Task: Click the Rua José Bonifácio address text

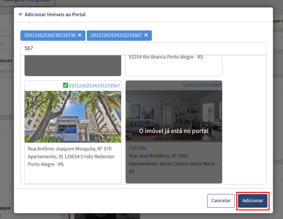Action: [x=173, y=164]
